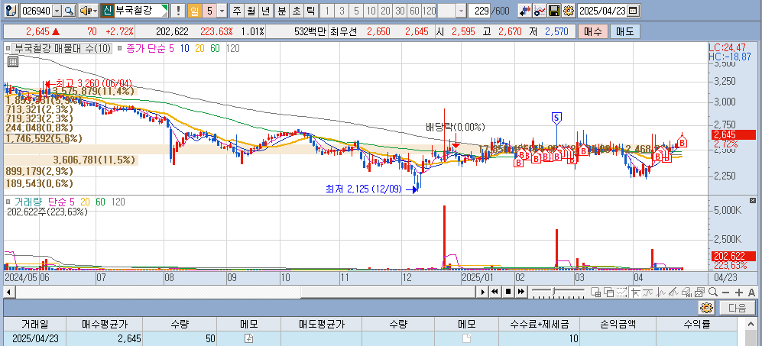Screen dimensions: 762x346
Task: Select the 분 minute period toggle
Action: tap(282, 11)
